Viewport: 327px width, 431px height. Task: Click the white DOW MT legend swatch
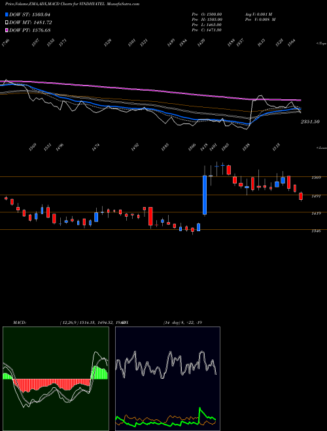(x=7, y=23)
